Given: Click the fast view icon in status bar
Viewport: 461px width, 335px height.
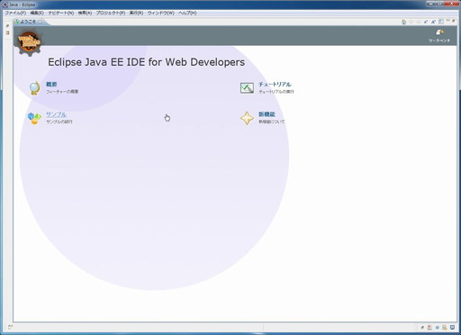Looking at the screenshot, I should click(x=10, y=327).
